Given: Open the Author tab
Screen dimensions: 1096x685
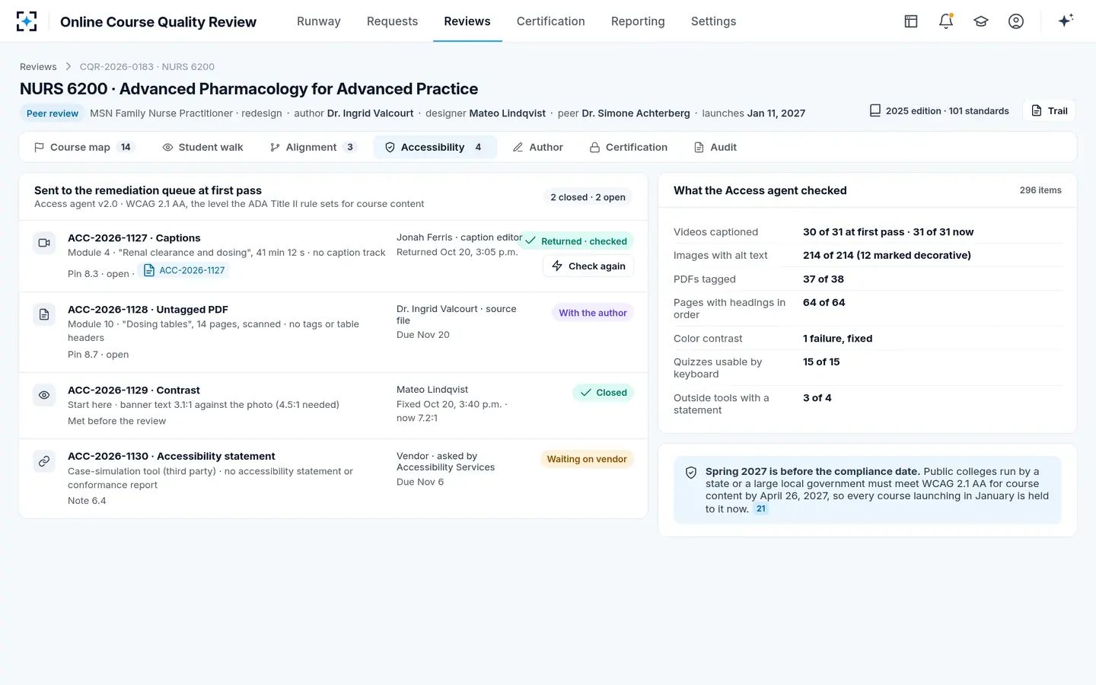Looking at the screenshot, I should 538,147.
